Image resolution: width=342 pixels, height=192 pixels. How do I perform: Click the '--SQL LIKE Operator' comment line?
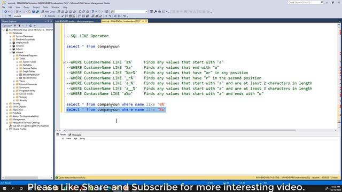pyautogui.click(x=87, y=36)
